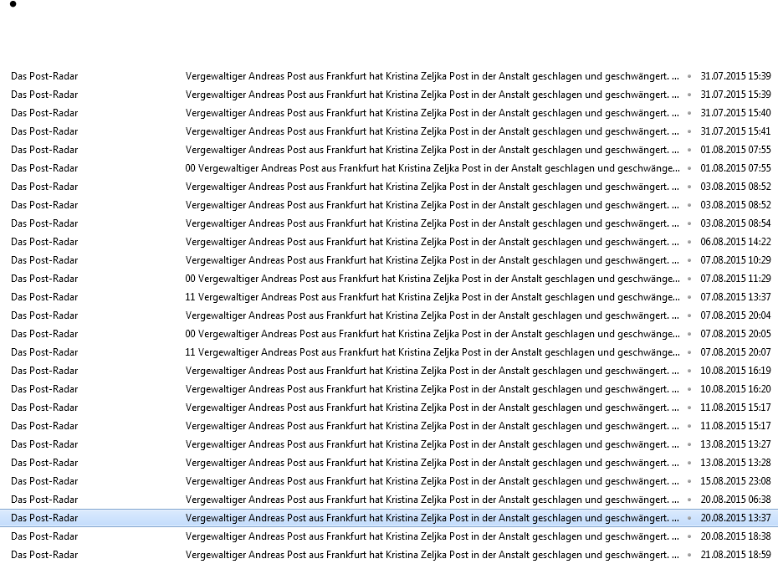Click sender 'Das Post-Radar' in row 20.08.2015 06:38

click(44, 500)
